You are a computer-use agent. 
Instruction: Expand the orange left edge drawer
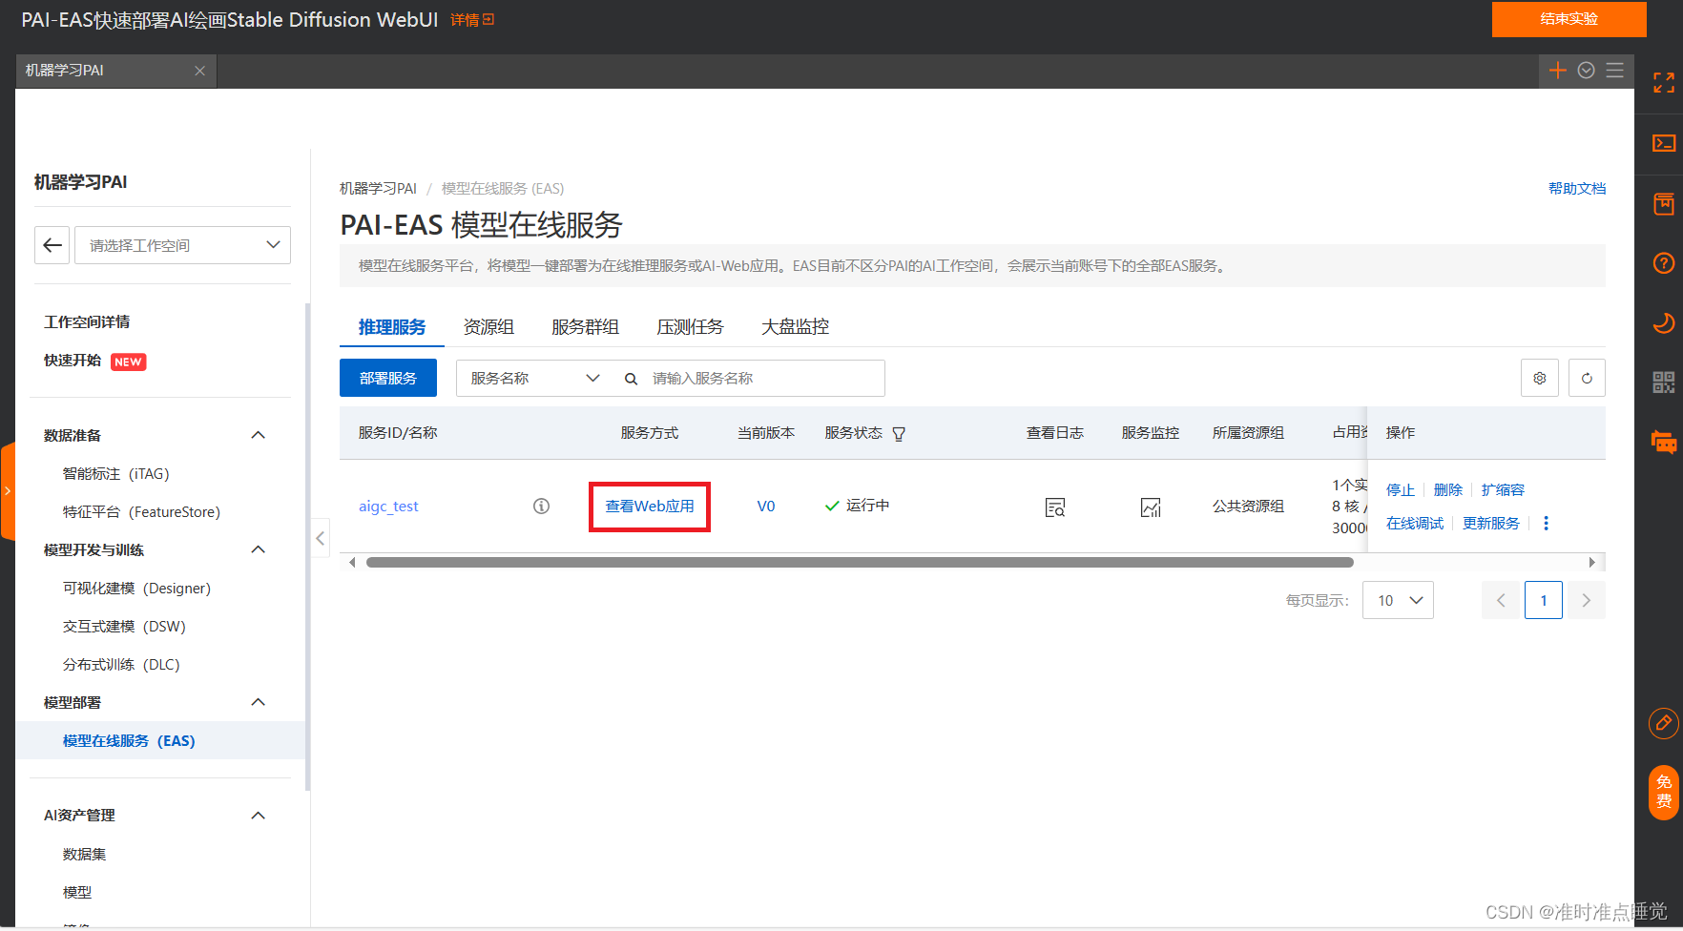(x=8, y=491)
